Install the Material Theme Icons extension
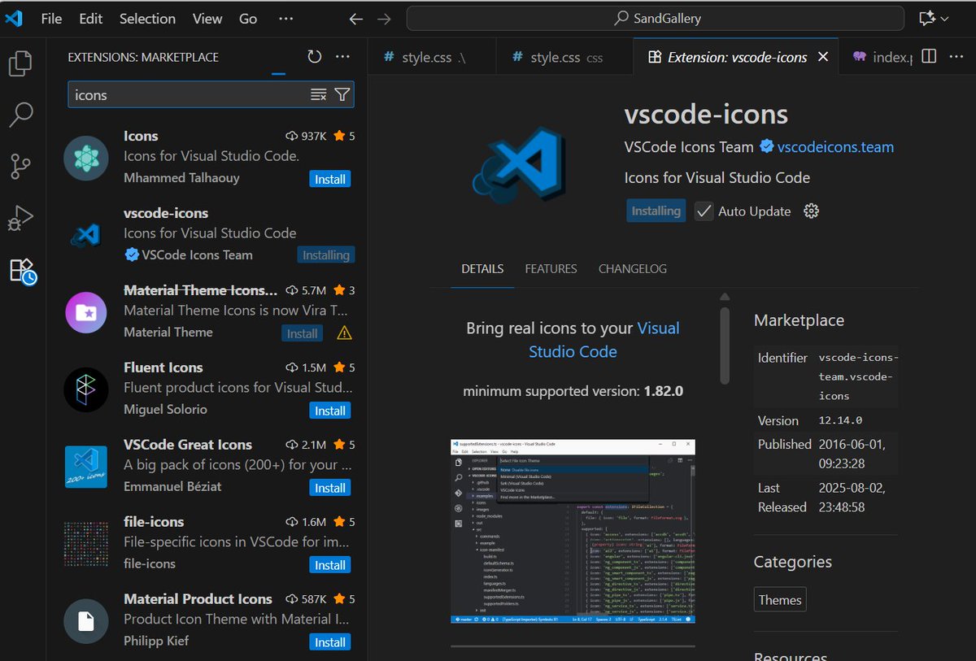 (303, 333)
